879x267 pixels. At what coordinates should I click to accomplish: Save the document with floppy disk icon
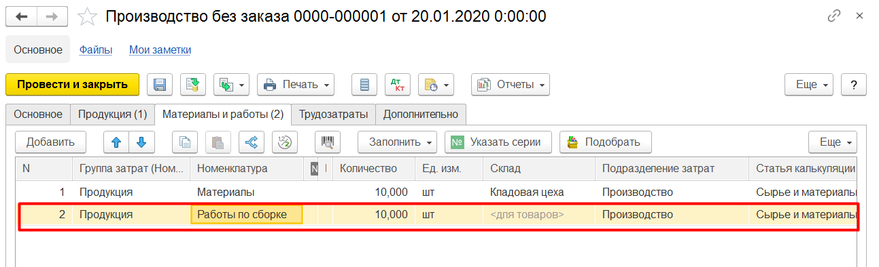pyautogui.click(x=160, y=85)
